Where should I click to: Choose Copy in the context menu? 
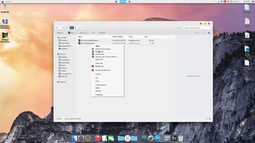(x=108, y=81)
